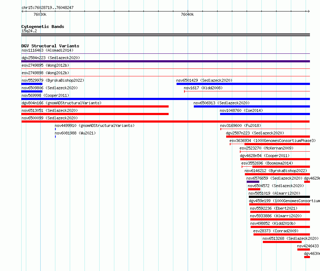The height and width of the screenshot is (271, 320).
Task: Click esv3636934 (1000GenomesConsortiumPhase3) label
Action: 273,141
